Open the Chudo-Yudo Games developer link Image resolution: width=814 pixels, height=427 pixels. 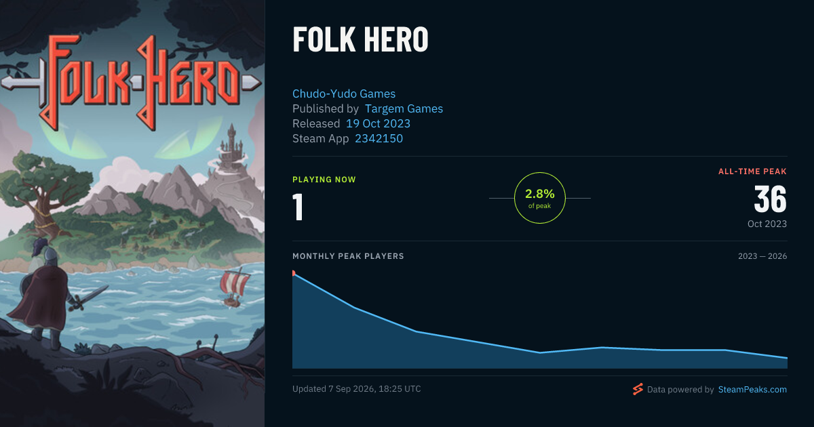[344, 94]
